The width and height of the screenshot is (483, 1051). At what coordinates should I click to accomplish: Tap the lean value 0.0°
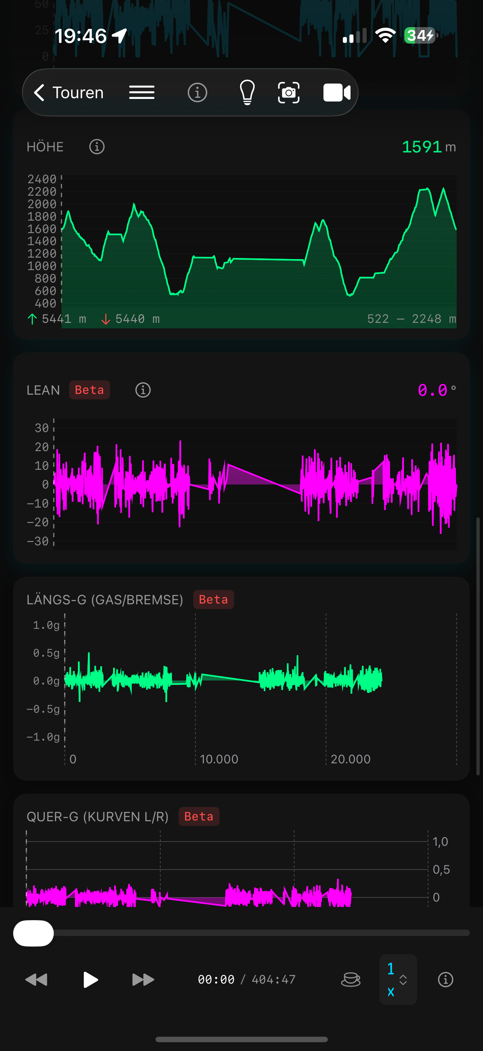tap(437, 390)
